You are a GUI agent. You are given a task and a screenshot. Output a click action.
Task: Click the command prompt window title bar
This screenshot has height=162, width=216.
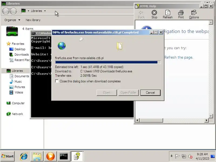pos(41,33)
